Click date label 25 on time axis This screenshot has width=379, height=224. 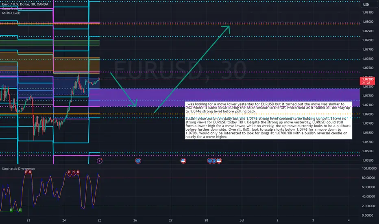[x=100, y=220]
